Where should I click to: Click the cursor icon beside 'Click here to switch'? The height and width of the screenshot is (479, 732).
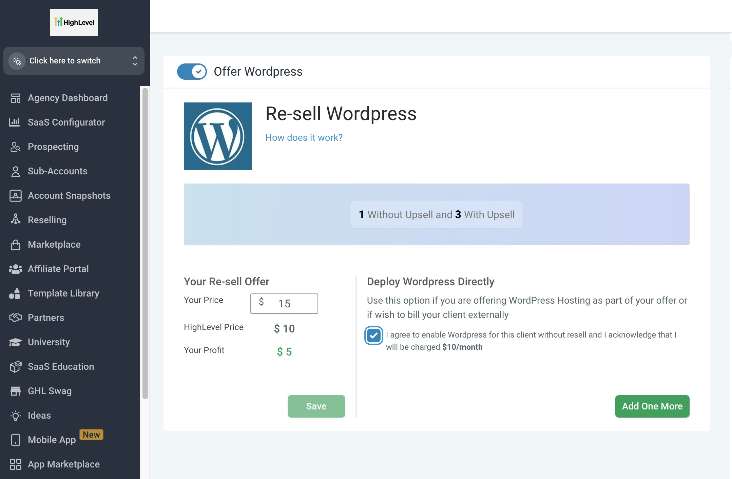(17, 61)
